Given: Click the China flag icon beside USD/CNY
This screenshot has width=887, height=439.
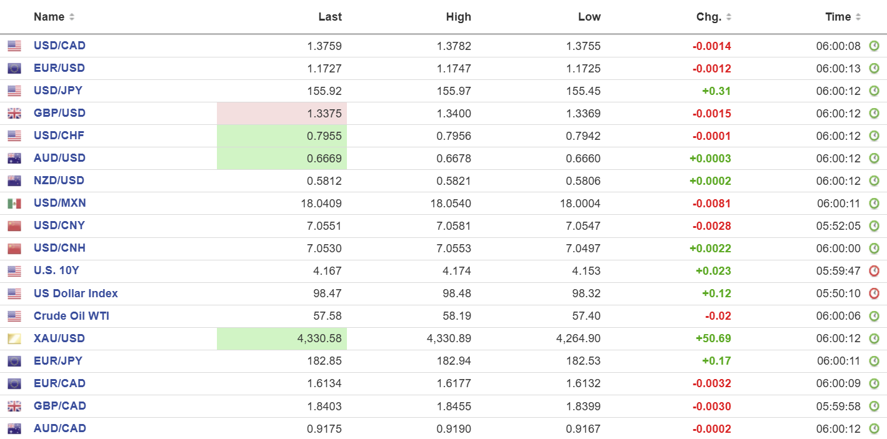Looking at the screenshot, I should tap(14, 226).
